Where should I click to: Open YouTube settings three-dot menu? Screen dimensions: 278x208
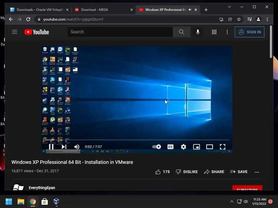point(227,32)
